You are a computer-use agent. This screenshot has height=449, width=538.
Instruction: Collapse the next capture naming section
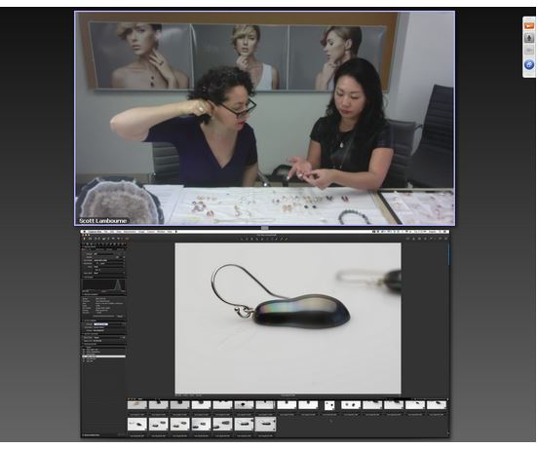pos(83,320)
